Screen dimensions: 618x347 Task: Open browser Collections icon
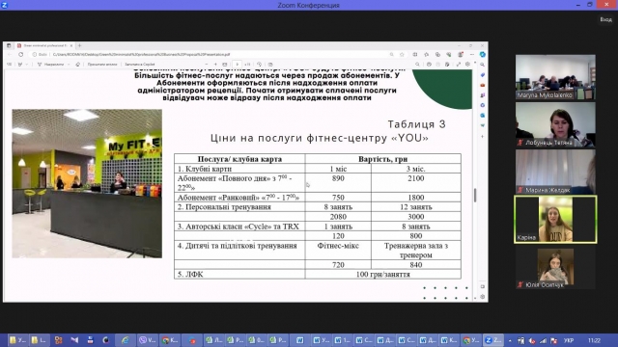(437, 55)
